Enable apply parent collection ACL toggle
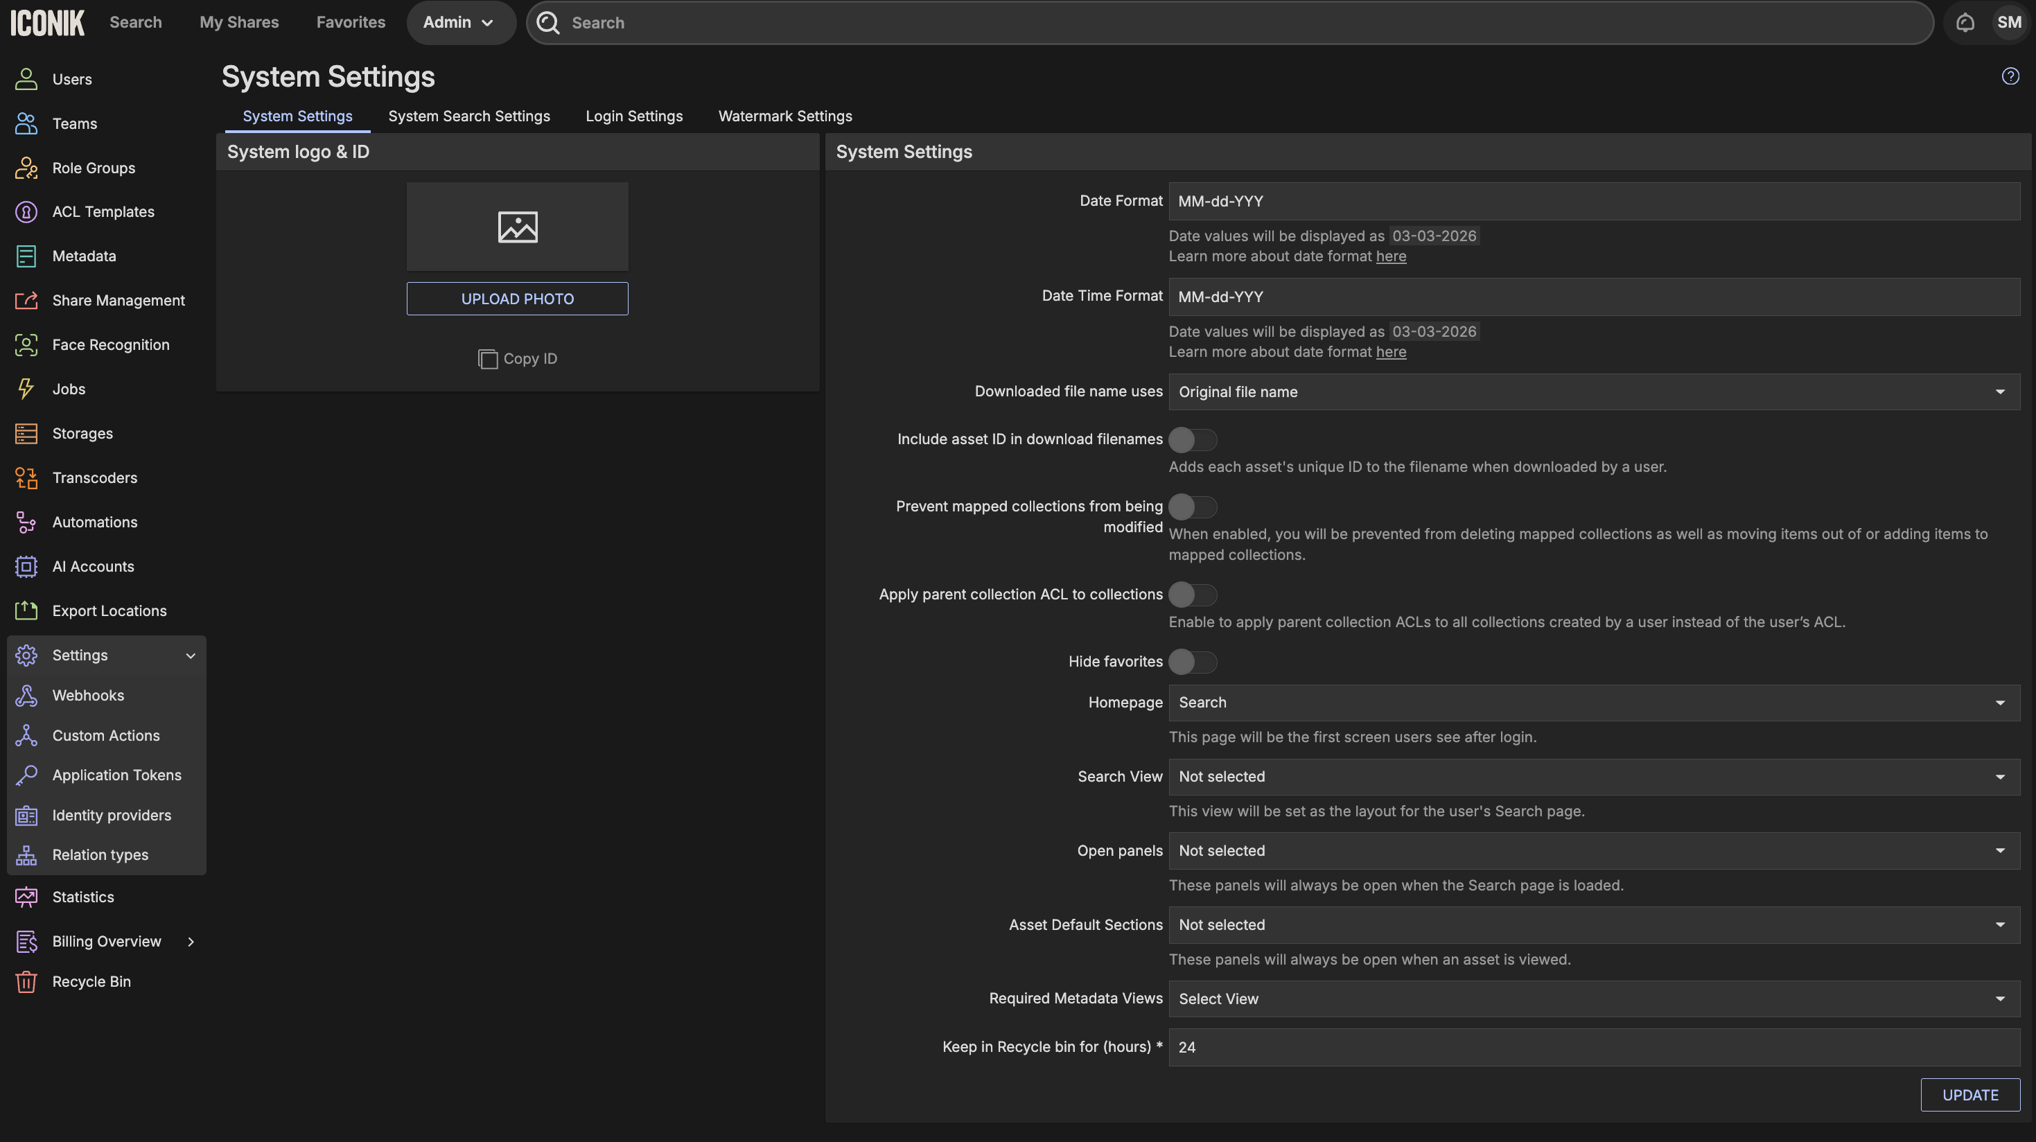Image resolution: width=2036 pixels, height=1142 pixels. pos(1192,595)
